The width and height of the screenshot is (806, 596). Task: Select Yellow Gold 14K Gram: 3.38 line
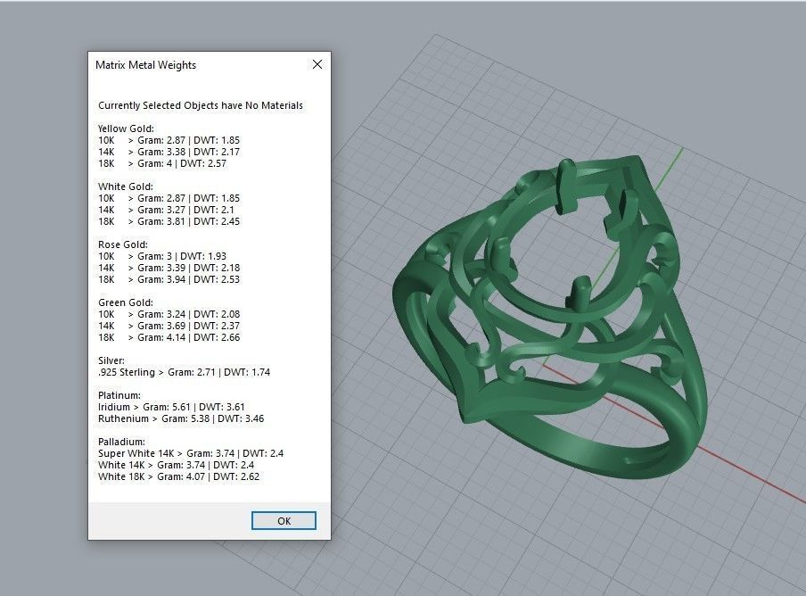click(169, 152)
